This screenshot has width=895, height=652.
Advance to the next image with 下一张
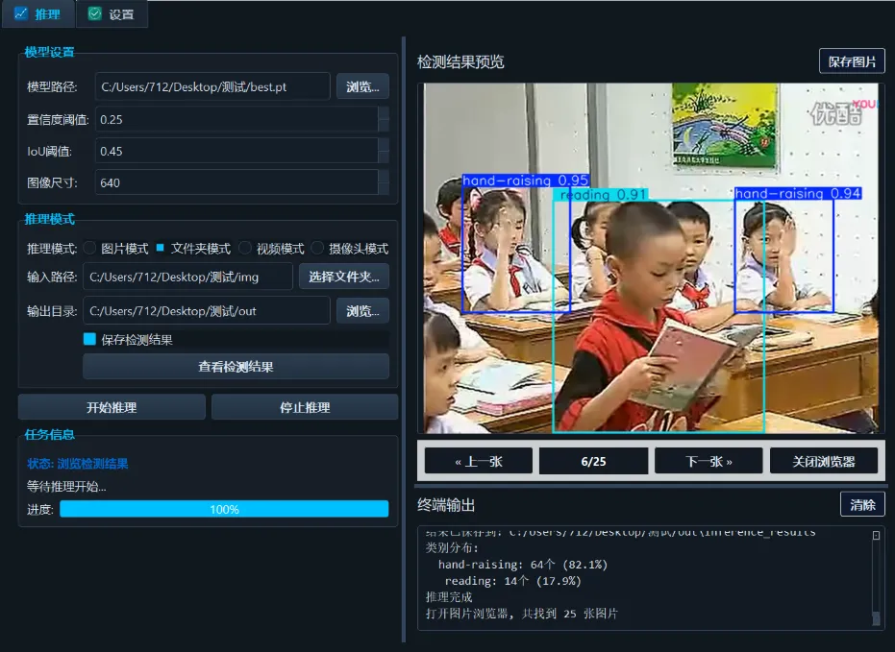click(x=709, y=460)
